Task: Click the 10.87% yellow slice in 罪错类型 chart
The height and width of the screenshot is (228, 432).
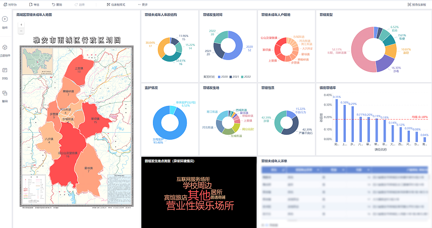Action: [391, 50]
